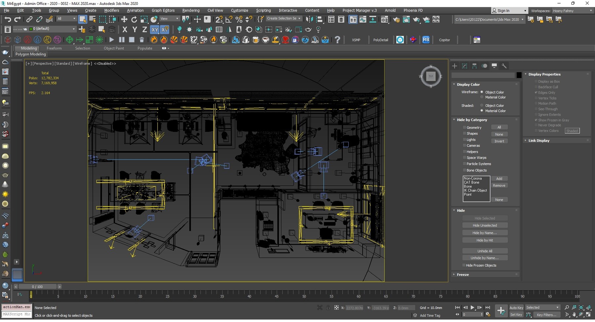Activate the Mirror tool
This screenshot has width=595, height=322.
pyautogui.click(x=310, y=19)
